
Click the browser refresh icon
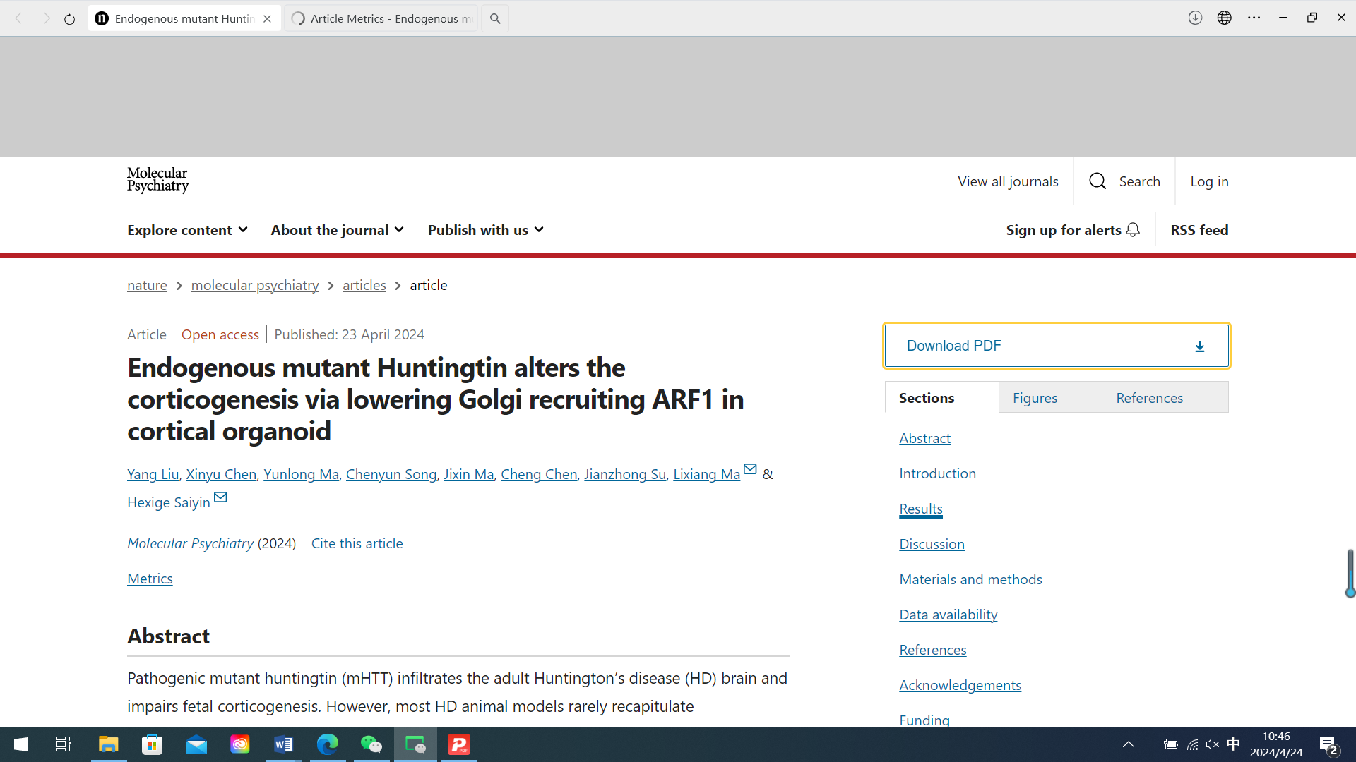click(69, 19)
